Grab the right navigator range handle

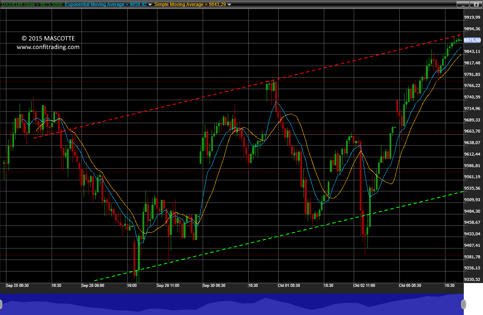click(463, 304)
